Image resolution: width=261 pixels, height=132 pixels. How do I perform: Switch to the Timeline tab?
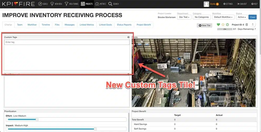(46, 25)
